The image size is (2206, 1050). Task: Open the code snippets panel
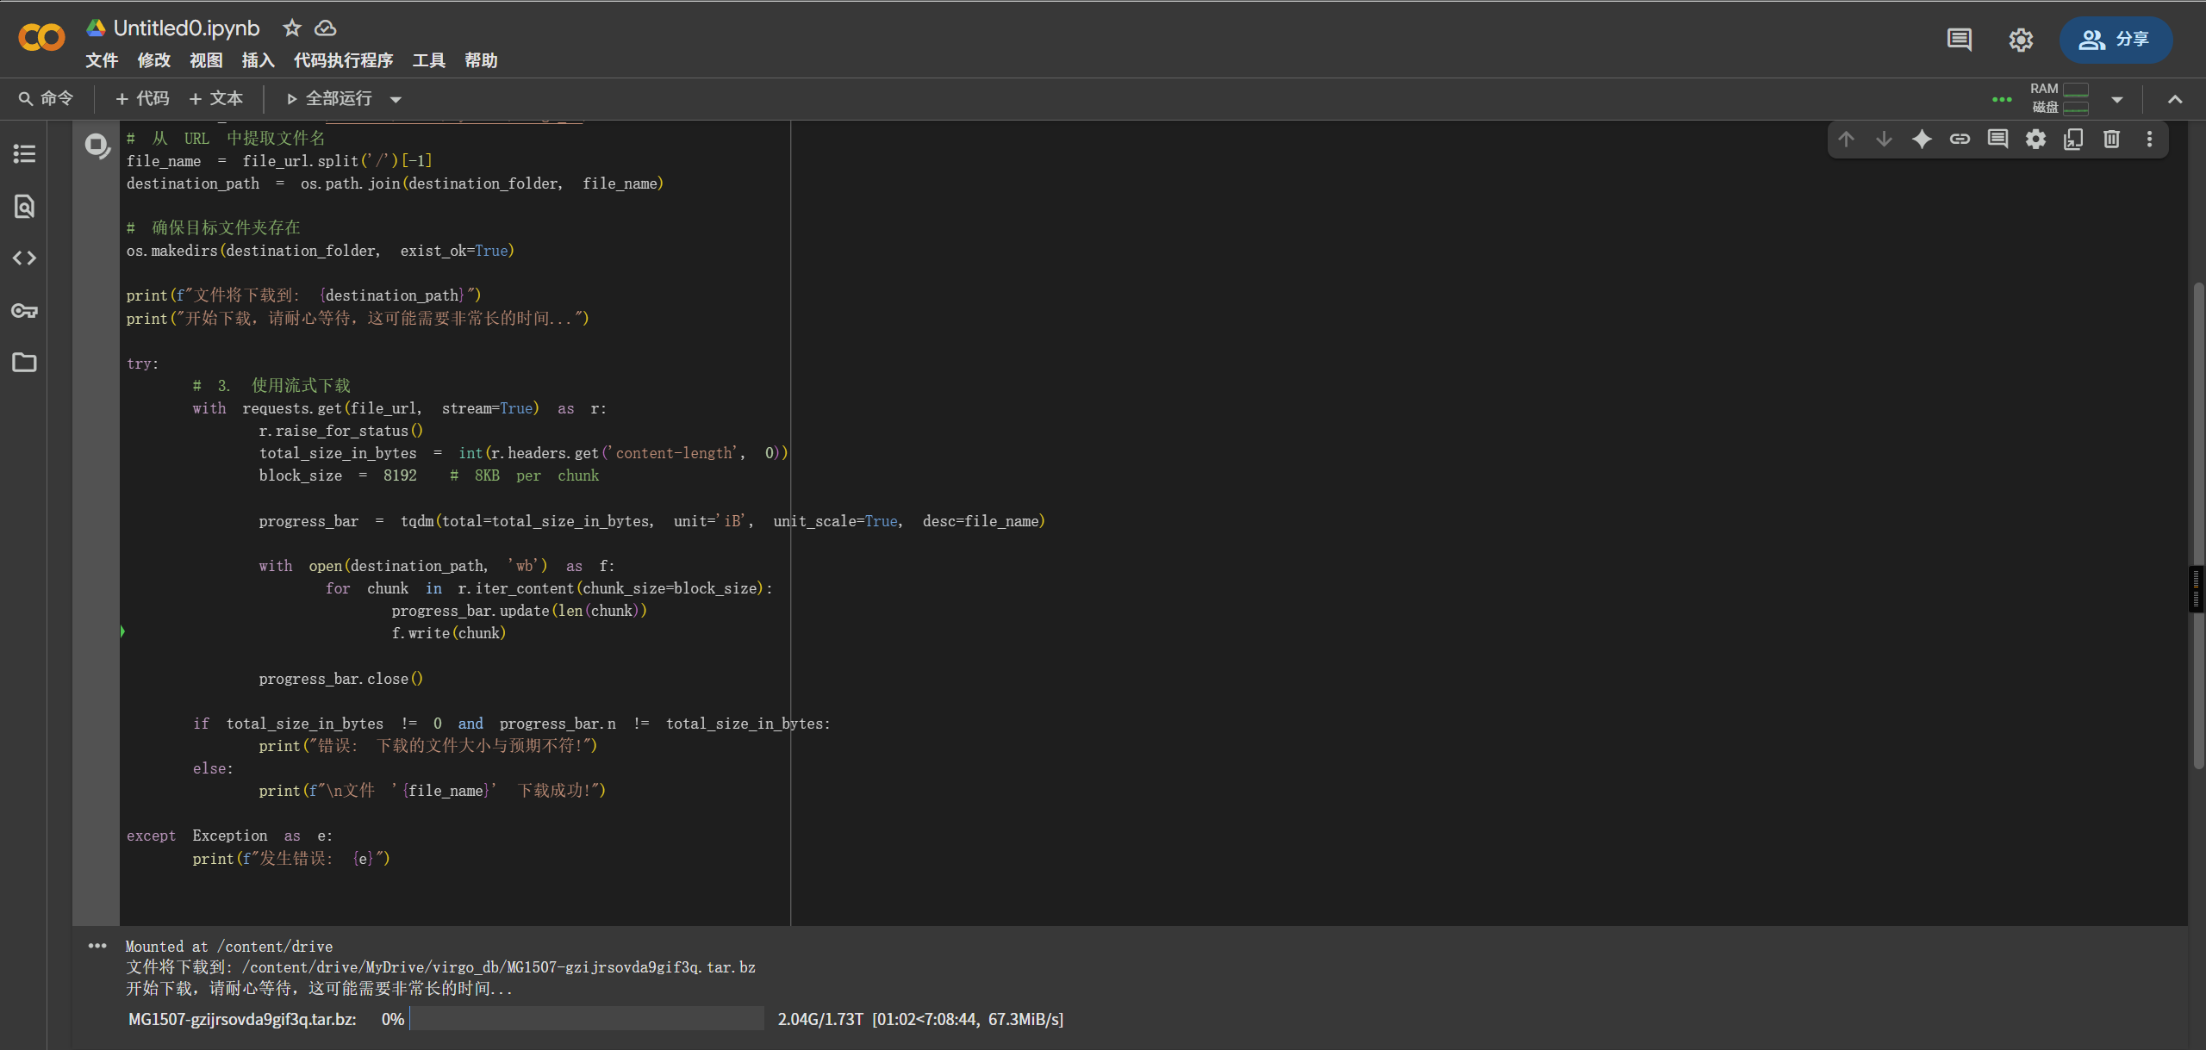[24, 258]
